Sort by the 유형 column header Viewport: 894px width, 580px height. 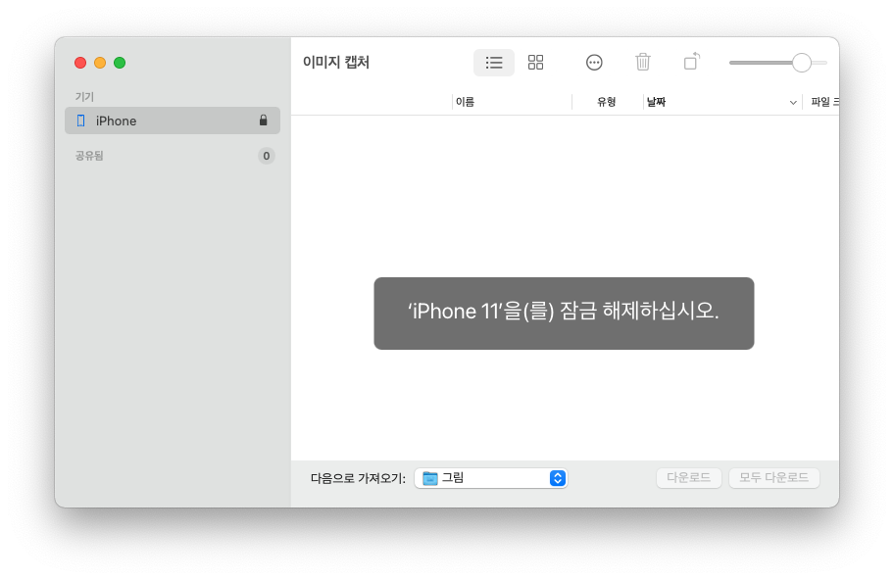[x=606, y=102]
